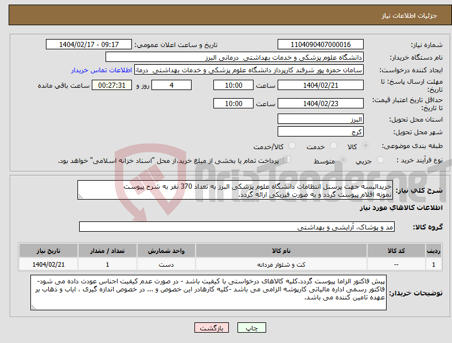The width and height of the screenshot is (452, 343).
Task: Select the کالا/خدمت radio button
Action: [x=293, y=146]
